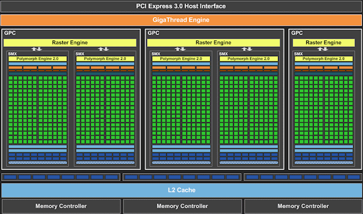
Task: Click the double arrows above the fourth SMX
Action: click(247, 49)
